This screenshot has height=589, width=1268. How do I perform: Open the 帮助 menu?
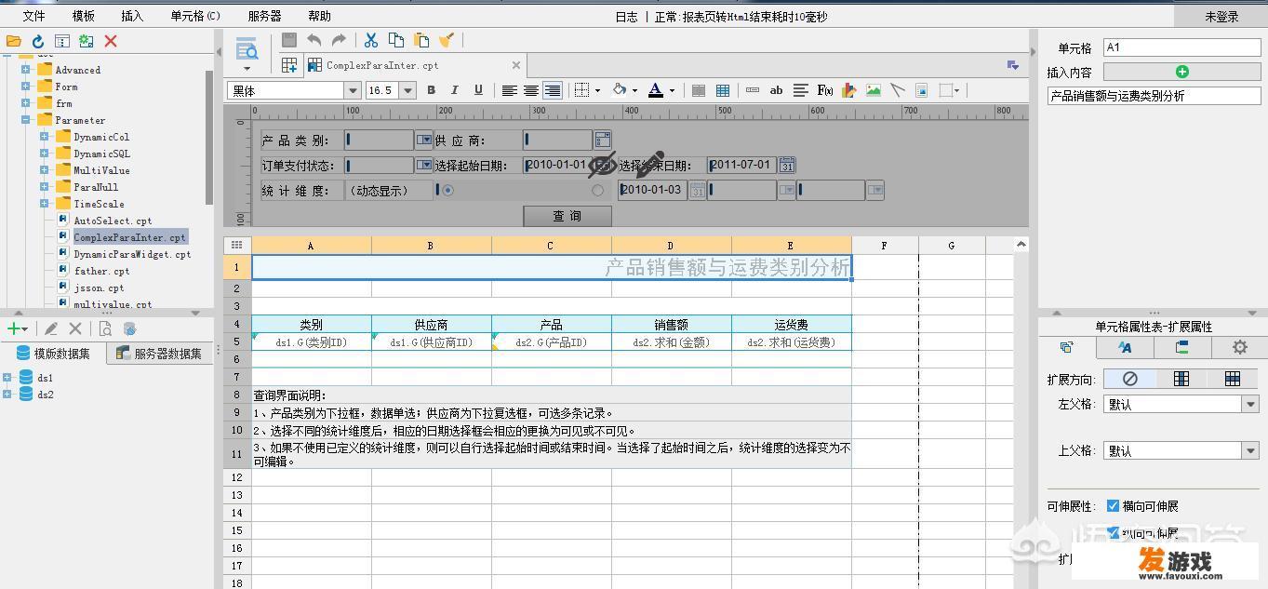[319, 16]
